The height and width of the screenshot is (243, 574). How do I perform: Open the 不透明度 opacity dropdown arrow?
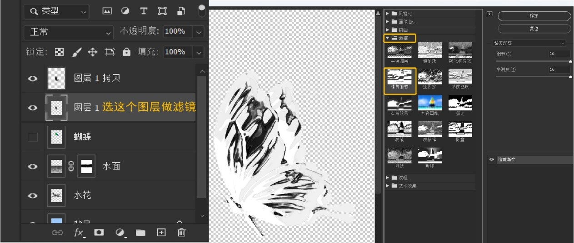pyautogui.click(x=199, y=32)
